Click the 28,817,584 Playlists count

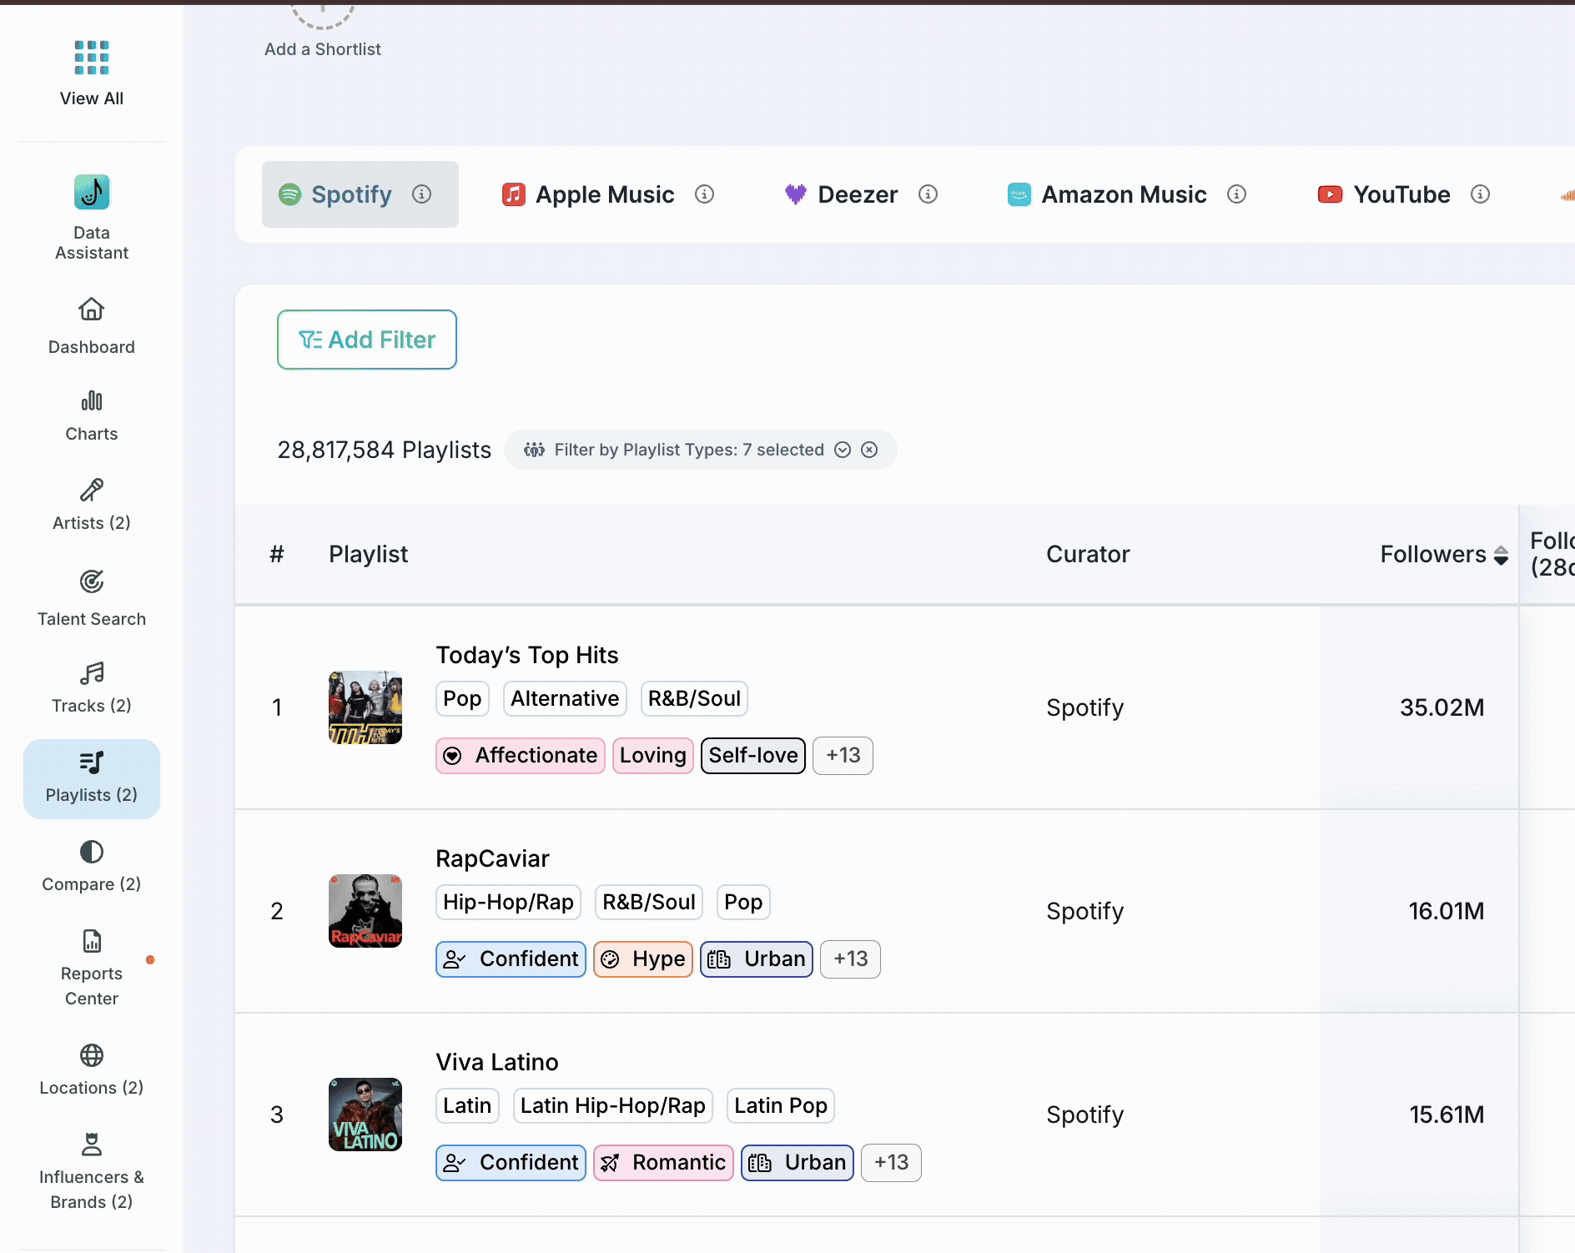[384, 450]
